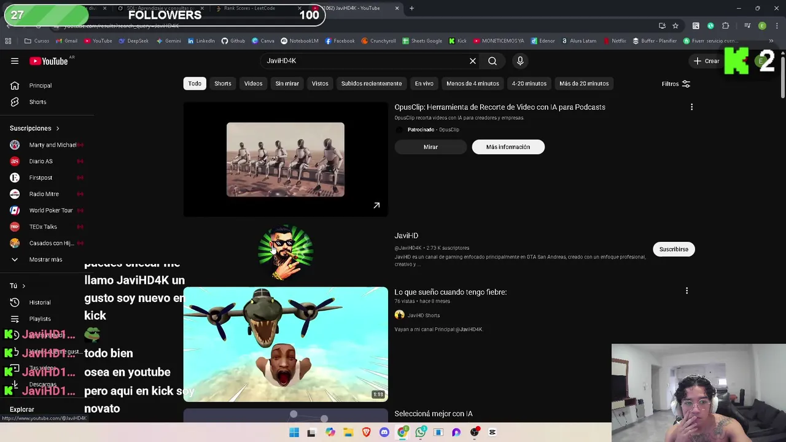Open a new browser tab
The image size is (786, 442).
pos(411,8)
